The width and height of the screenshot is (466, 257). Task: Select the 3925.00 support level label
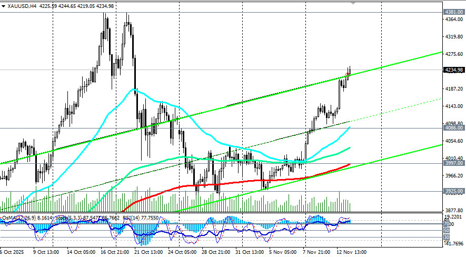(x=454, y=191)
